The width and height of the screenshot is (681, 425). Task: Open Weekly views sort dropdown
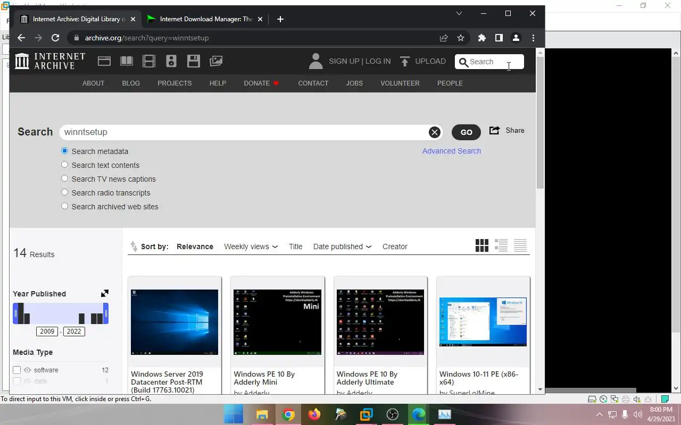click(251, 246)
